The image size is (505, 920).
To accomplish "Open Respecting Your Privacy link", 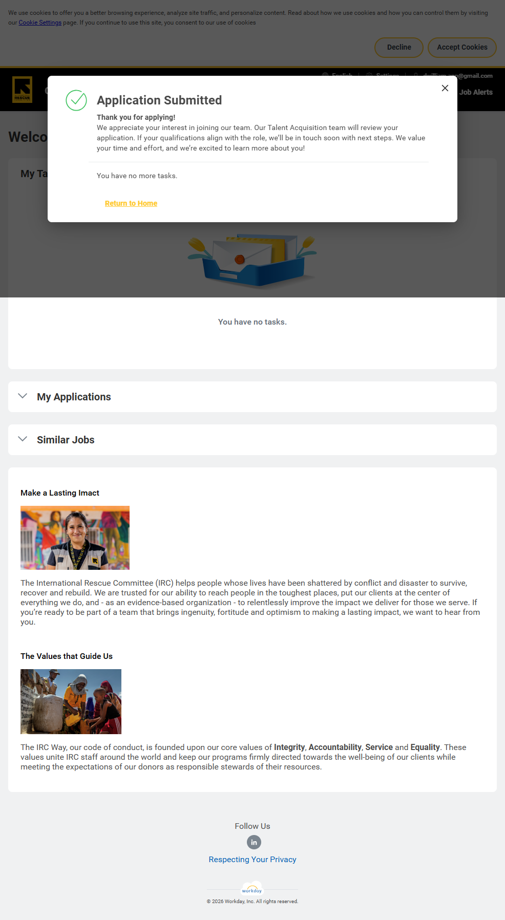I will pyautogui.click(x=252, y=860).
